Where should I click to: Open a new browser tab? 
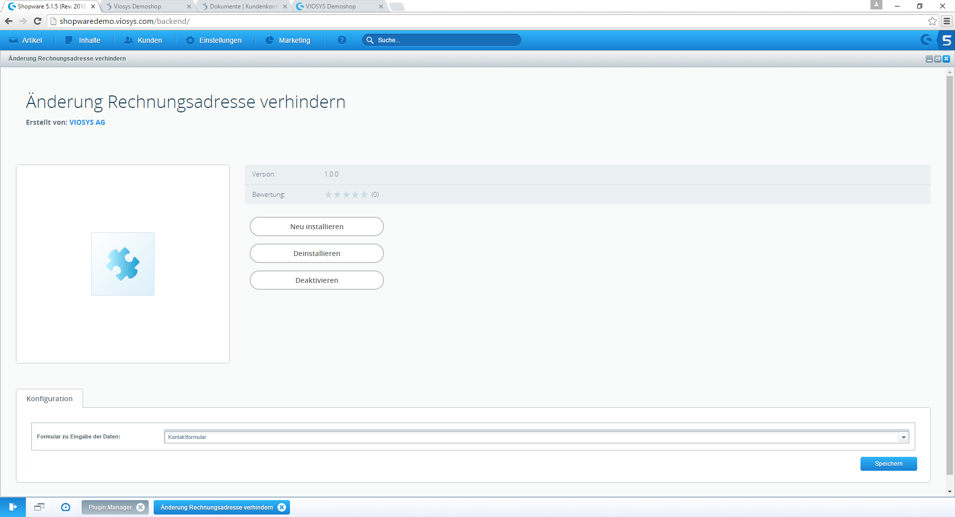[397, 6]
